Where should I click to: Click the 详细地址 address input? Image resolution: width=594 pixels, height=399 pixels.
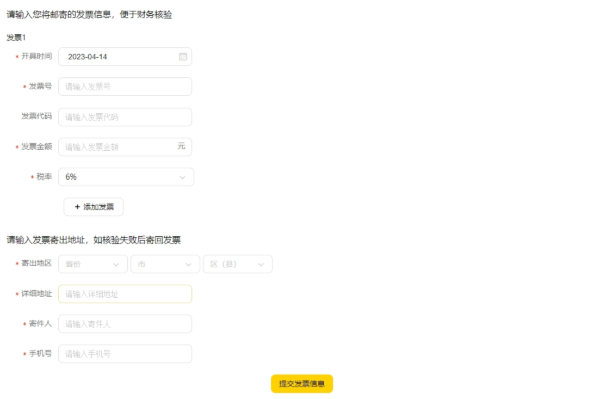click(125, 294)
